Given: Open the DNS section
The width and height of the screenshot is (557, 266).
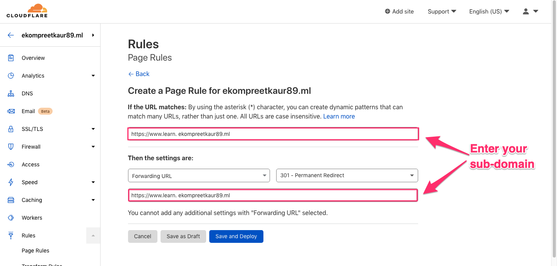Looking at the screenshot, I should tap(27, 93).
